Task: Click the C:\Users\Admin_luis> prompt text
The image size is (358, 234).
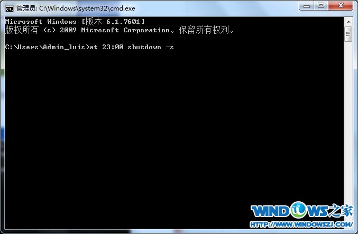Action: coord(47,47)
